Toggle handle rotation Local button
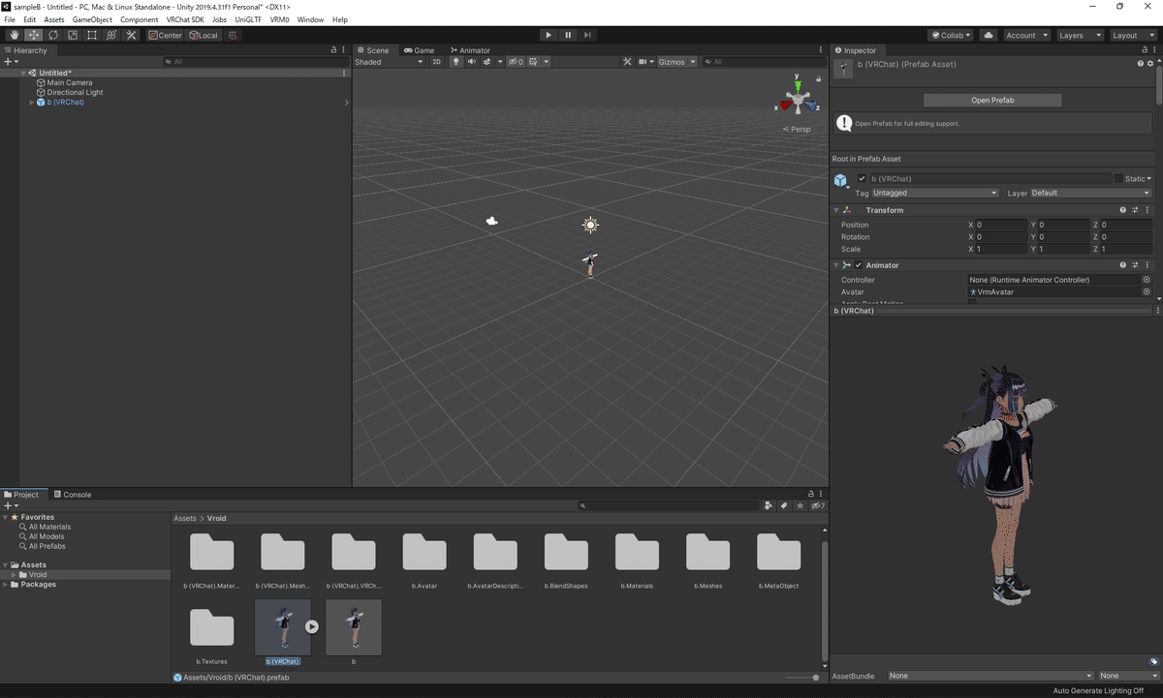The image size is (1163, 698). (204, 35)
